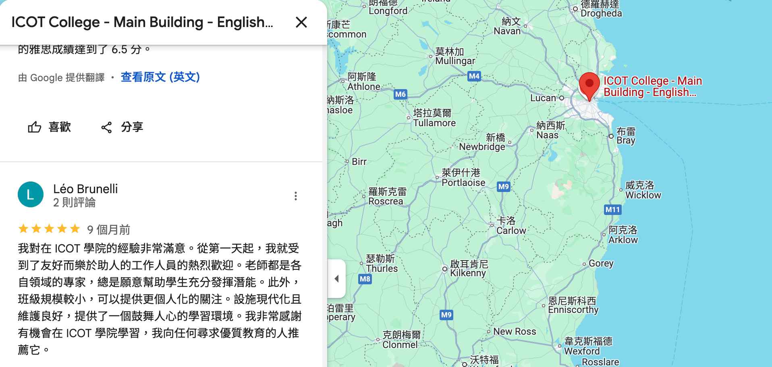The width and height of the screenshot is (772, 367).
Task: Click the Wicklow town label
Action: tap(643, 190)
